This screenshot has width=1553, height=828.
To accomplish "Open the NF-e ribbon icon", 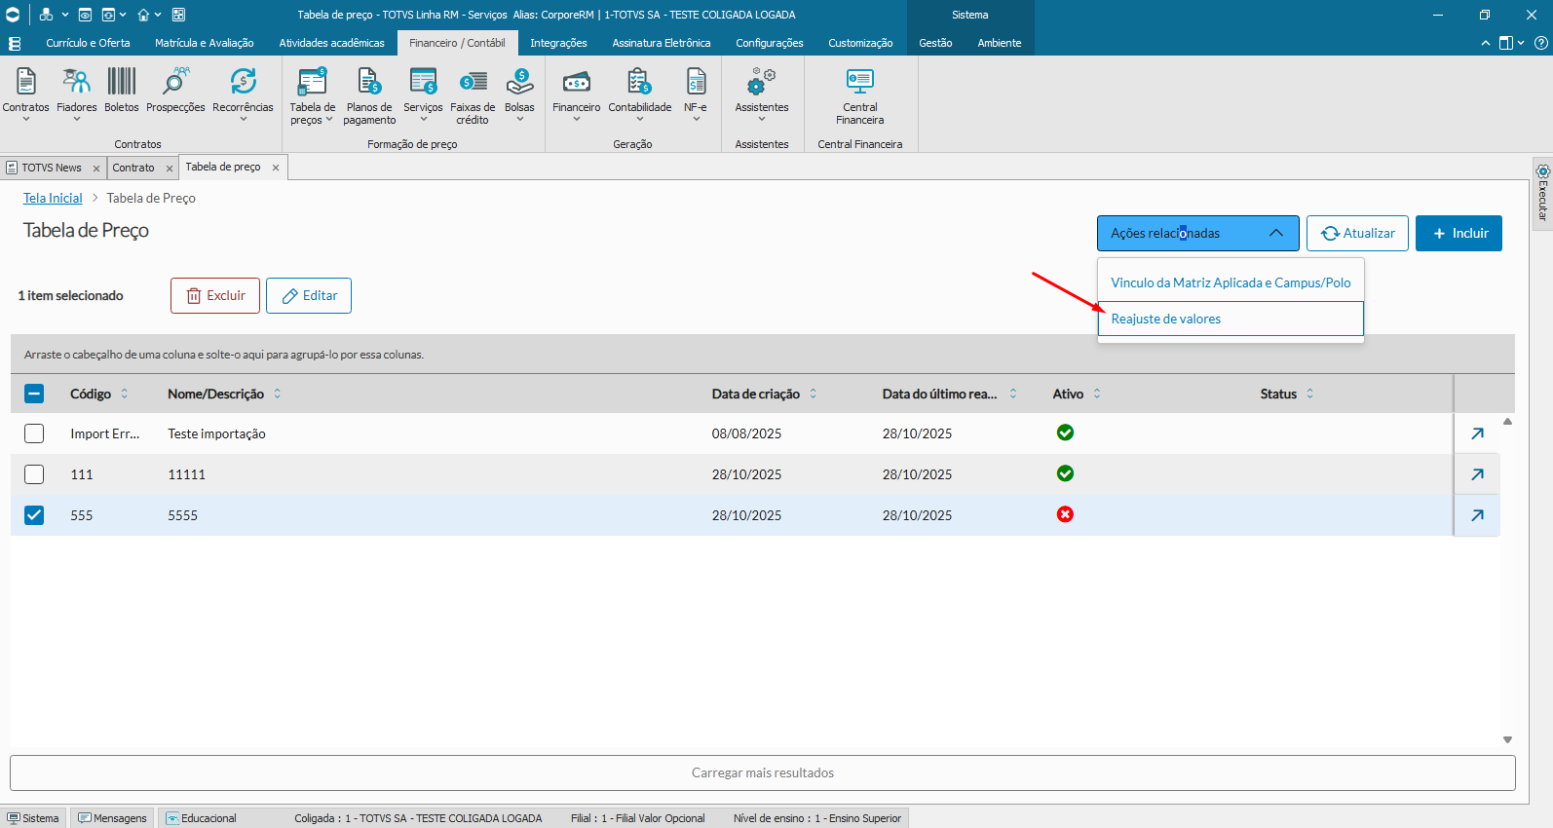I will click(696, 82).
